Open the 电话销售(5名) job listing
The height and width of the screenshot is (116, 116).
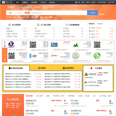point(76,111)
